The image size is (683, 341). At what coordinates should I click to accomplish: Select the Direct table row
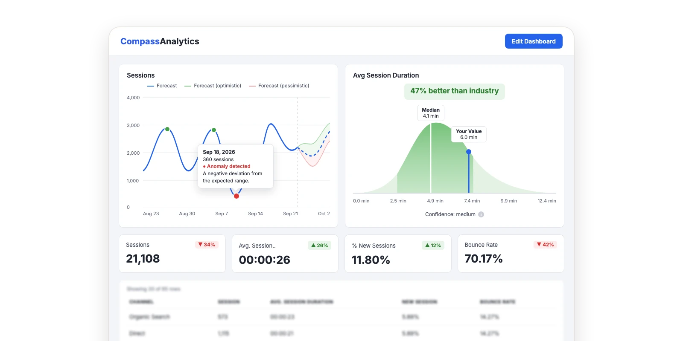(341, 333)
